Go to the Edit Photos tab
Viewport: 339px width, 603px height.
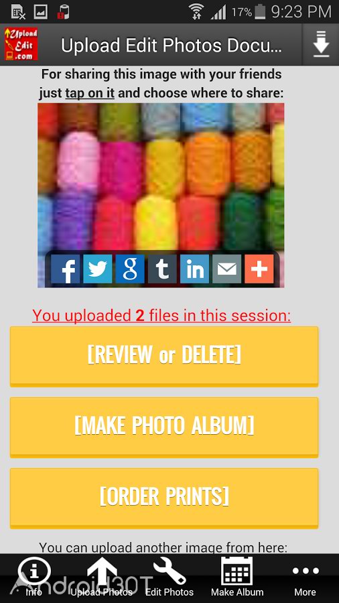(169, 576)
